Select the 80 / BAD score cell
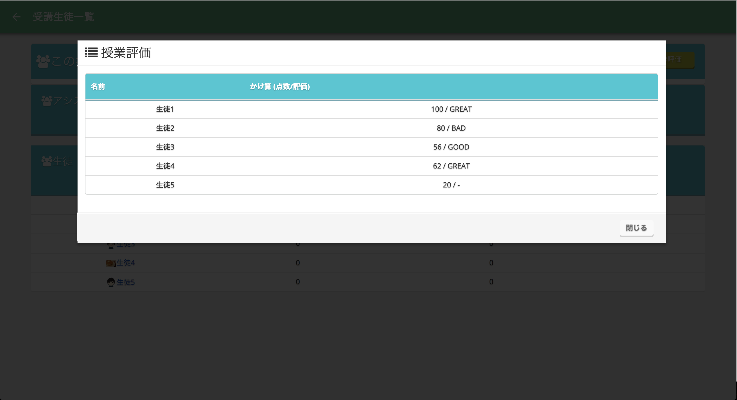This screenshot has height=400, width=737. tap(451, 128)
